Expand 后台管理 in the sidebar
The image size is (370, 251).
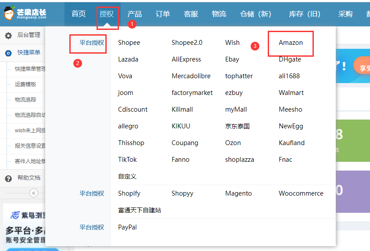pyautogui.click(x=29, y=35)
